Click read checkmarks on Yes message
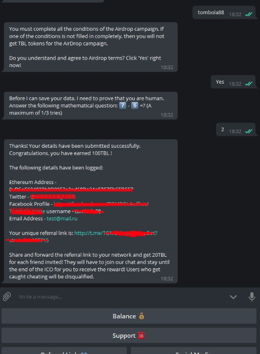The image size is (260, 354). point(249,84)
